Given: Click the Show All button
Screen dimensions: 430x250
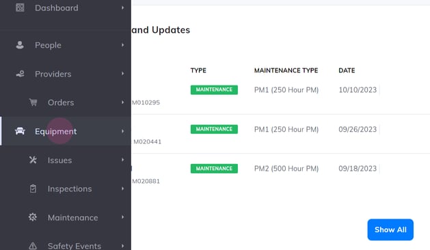Looking at the screenshot, I should [x=390, y=230].
